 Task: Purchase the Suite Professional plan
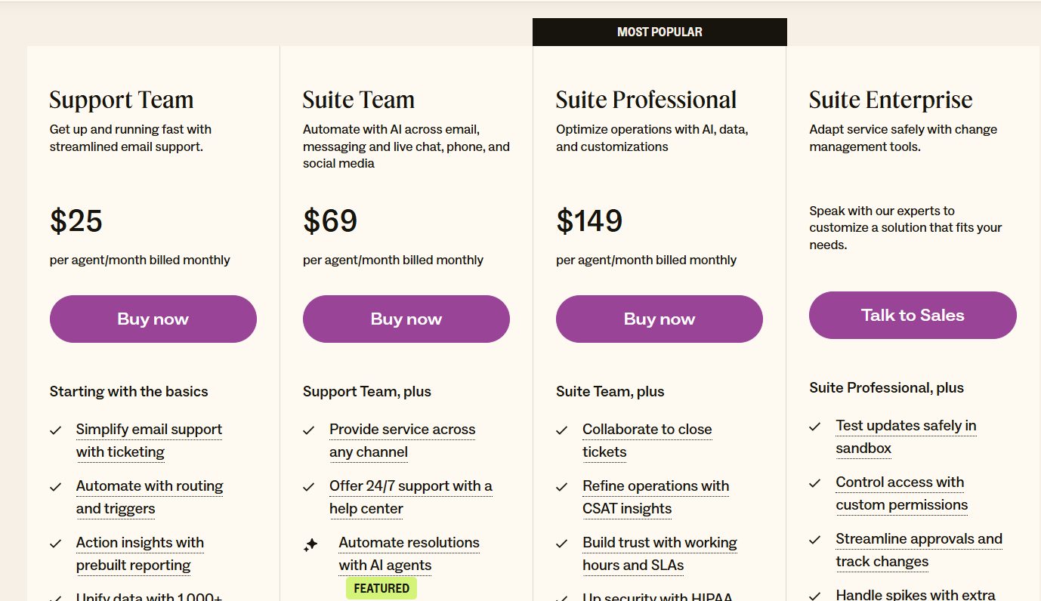tap(659, 319)
